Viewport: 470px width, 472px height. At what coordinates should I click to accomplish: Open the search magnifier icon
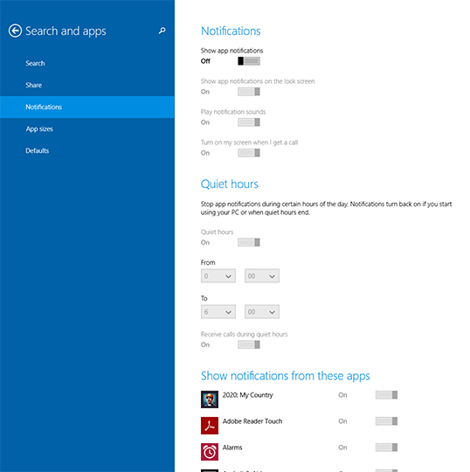tap(162, 31)
